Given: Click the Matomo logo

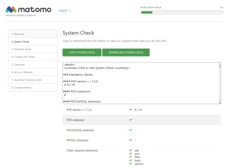Looking at the screenshot, I should pyautogui.click(x=28, y=10).
